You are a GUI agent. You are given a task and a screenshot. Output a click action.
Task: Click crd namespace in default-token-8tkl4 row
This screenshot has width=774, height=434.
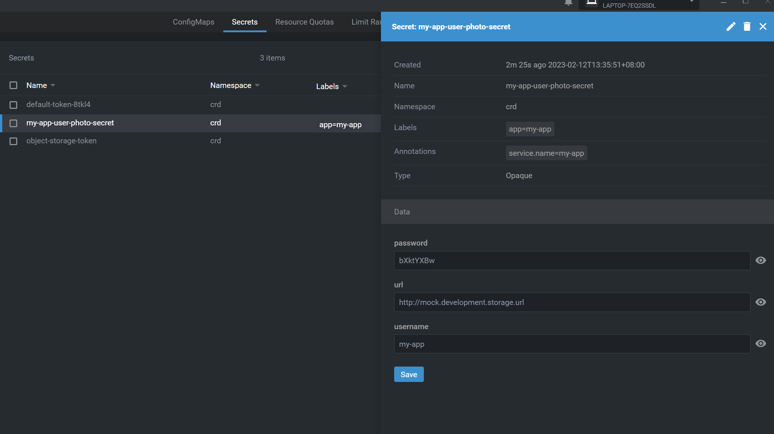coord(216,104)
